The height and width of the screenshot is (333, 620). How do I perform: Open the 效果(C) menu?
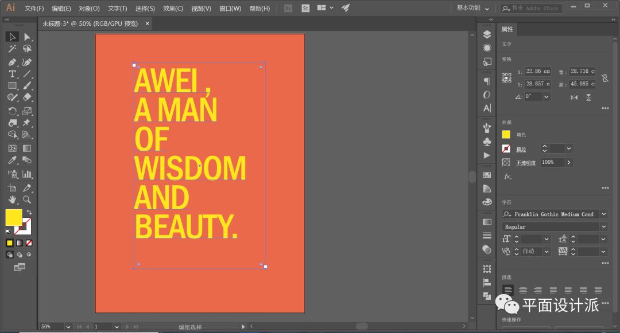pos(173,9)
